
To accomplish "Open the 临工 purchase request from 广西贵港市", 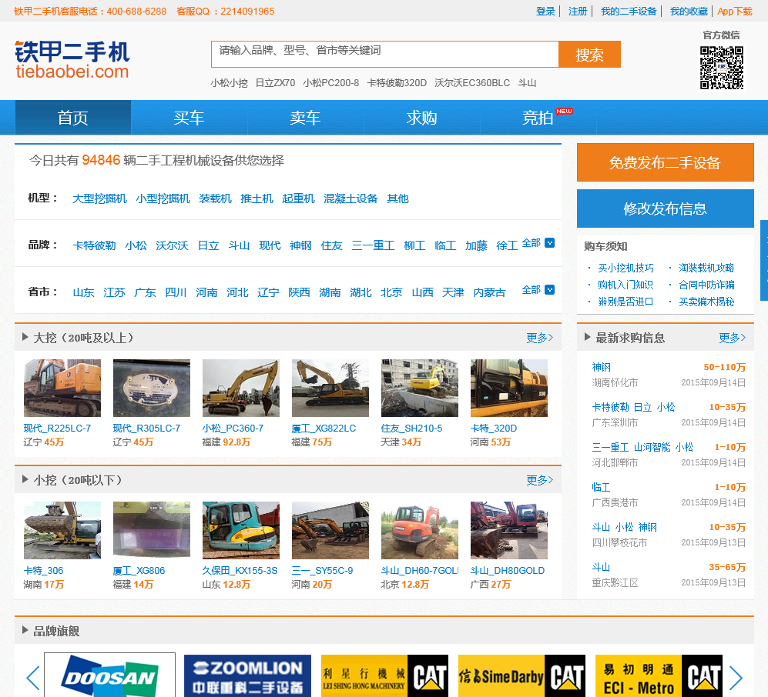I will click(602, 487).
